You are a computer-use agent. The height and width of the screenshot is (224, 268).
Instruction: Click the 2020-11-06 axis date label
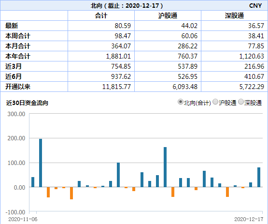[x=23, y=219]
